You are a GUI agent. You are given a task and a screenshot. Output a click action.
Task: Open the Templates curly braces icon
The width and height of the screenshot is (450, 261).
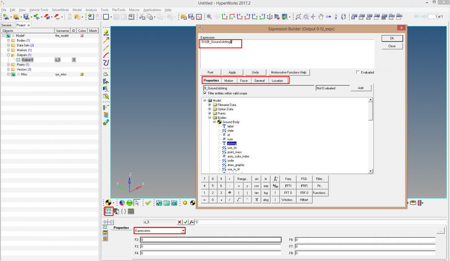[123, 211]
